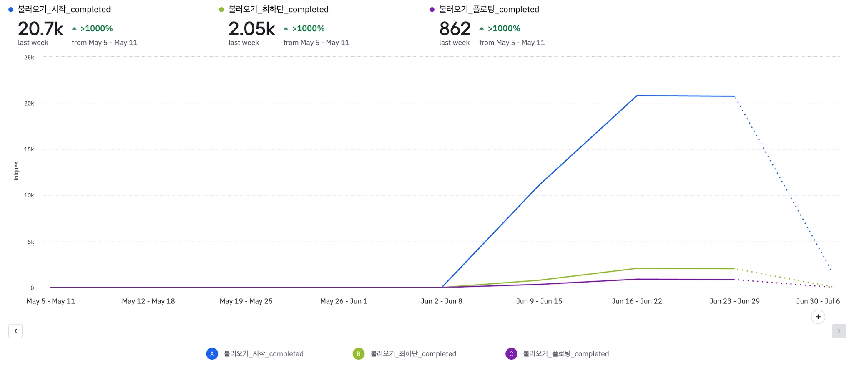Click the purple dot beside the top 불러오기_플로팅_completed title

(x=432, y=10)
